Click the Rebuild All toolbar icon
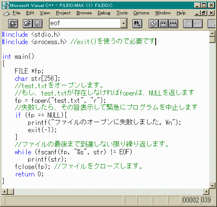This screenshot has height=207, width=217. click(x=173, y=24)
